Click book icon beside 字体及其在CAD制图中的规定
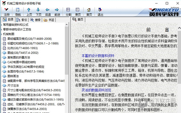The height and width of the screenshot is (113, 181). coord(5,67)
